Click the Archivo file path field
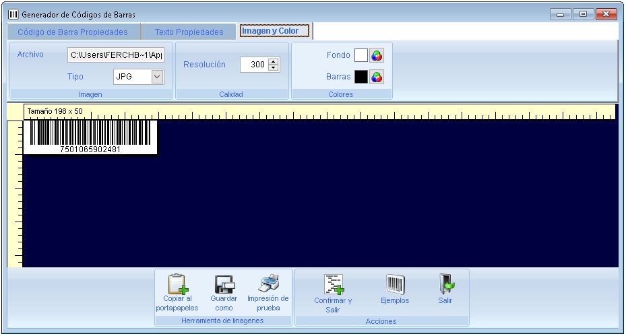The width and height of the screenshot is (626, 336). 117,55
